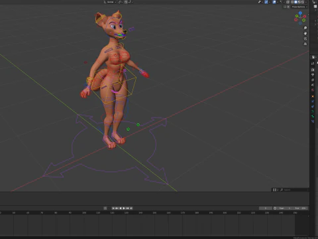Open the Tool properties tab
This screenshot has width=318, height=239.
[313, 63]
